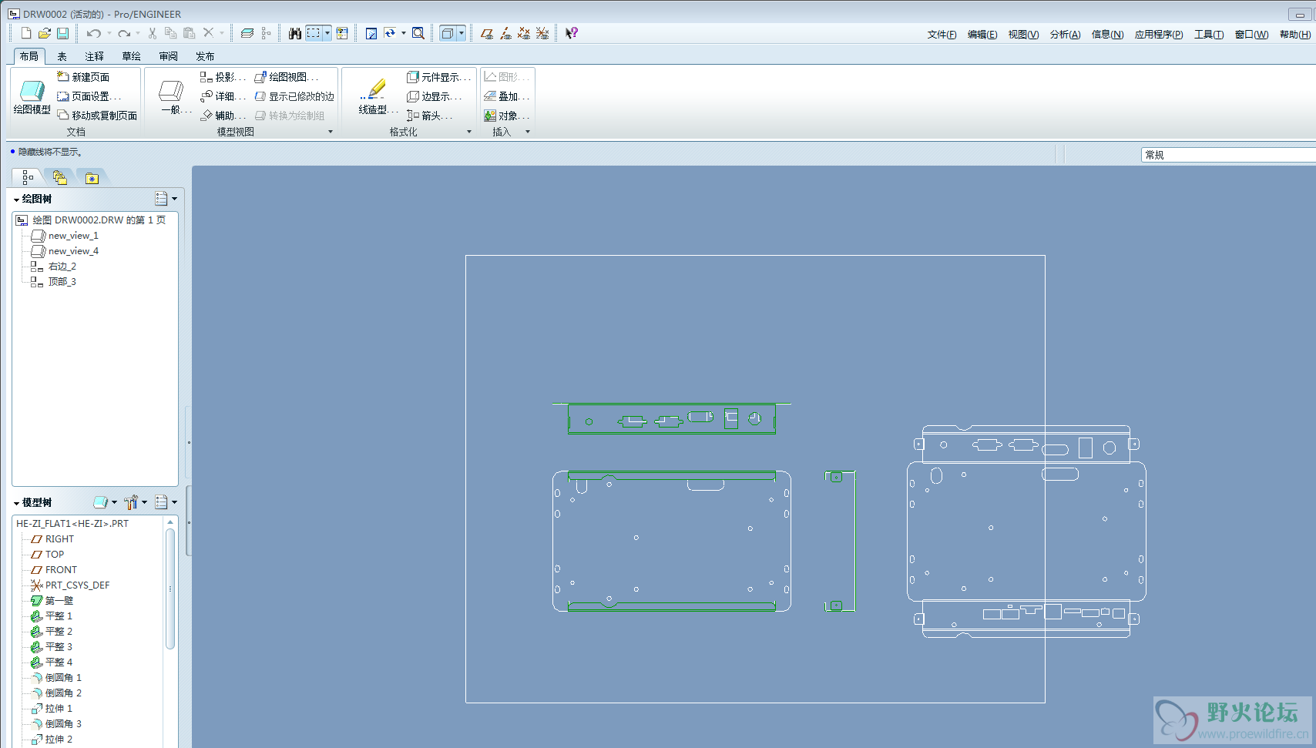Switch to the Annotate (注释) tab
This screenshot has width=1316, height=748.
click(x=95, y=56)
